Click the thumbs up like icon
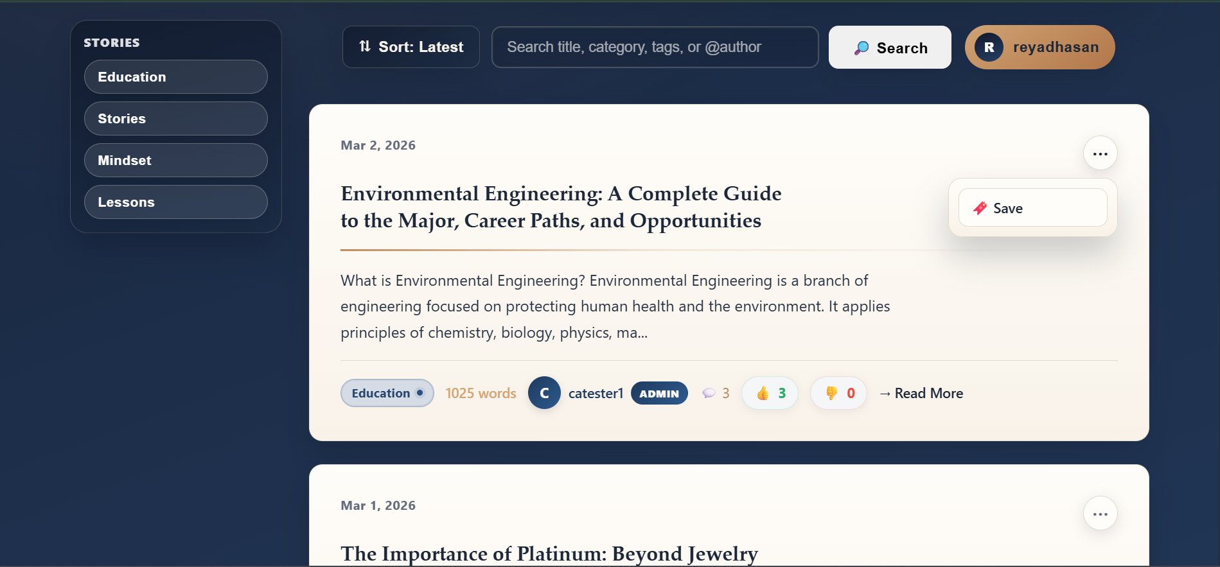1220x567 pixels. click(763, 393)
